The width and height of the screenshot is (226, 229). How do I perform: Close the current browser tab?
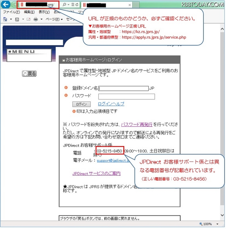[x=130, y=5]
